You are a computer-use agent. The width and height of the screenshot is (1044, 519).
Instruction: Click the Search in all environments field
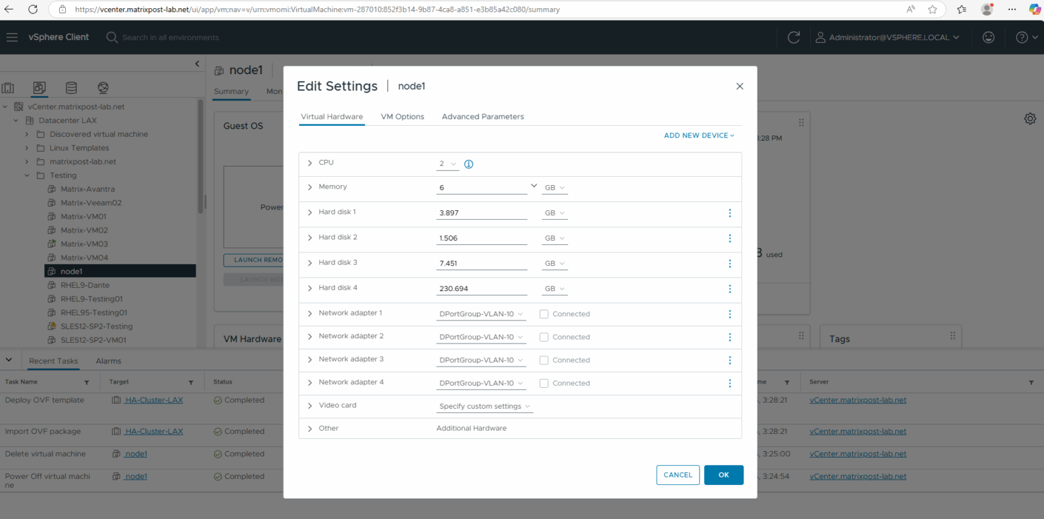click(x=170, y=37)
